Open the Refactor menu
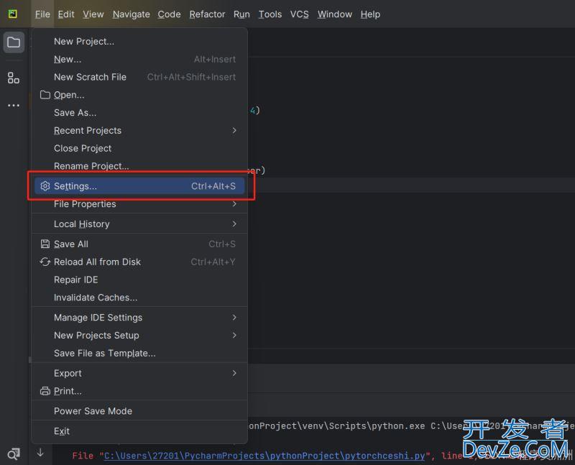 point(207,14)
